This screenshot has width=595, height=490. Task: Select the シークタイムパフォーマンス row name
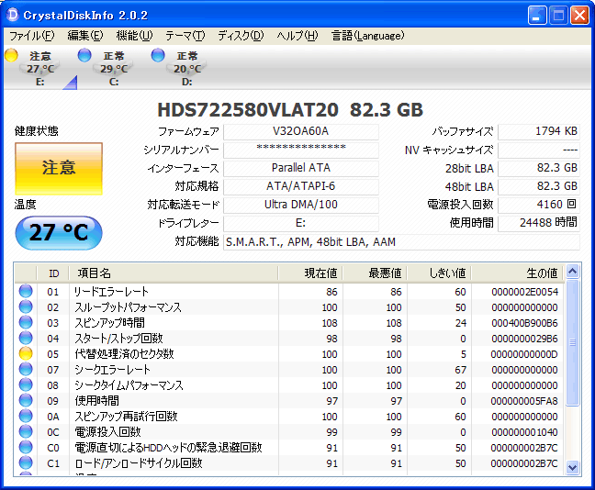[x=129, y=385]
